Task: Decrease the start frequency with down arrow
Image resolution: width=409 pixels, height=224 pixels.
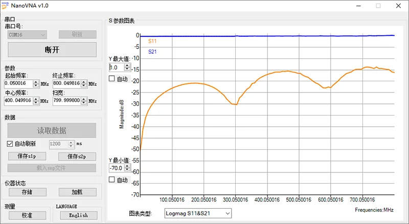Action: pos(36,85)
